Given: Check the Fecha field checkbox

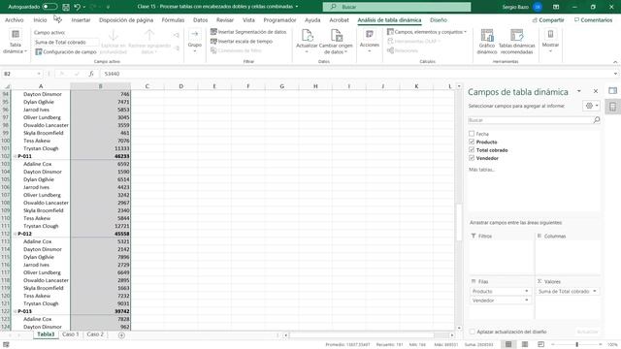Looking at the screenshot, I should [472, 134].
